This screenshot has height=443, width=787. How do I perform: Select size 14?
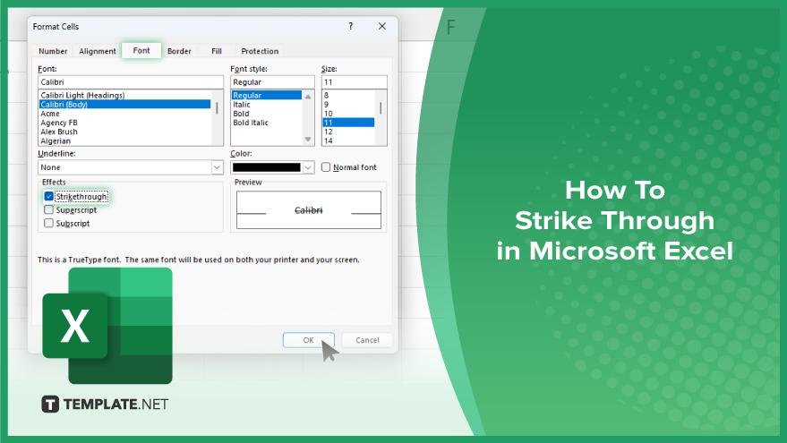coord(348,141)
